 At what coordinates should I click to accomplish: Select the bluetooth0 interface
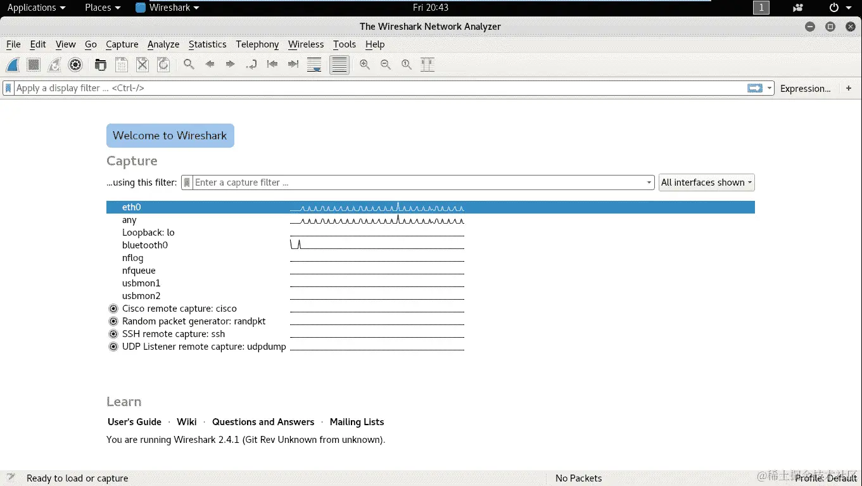click(431, 245)
